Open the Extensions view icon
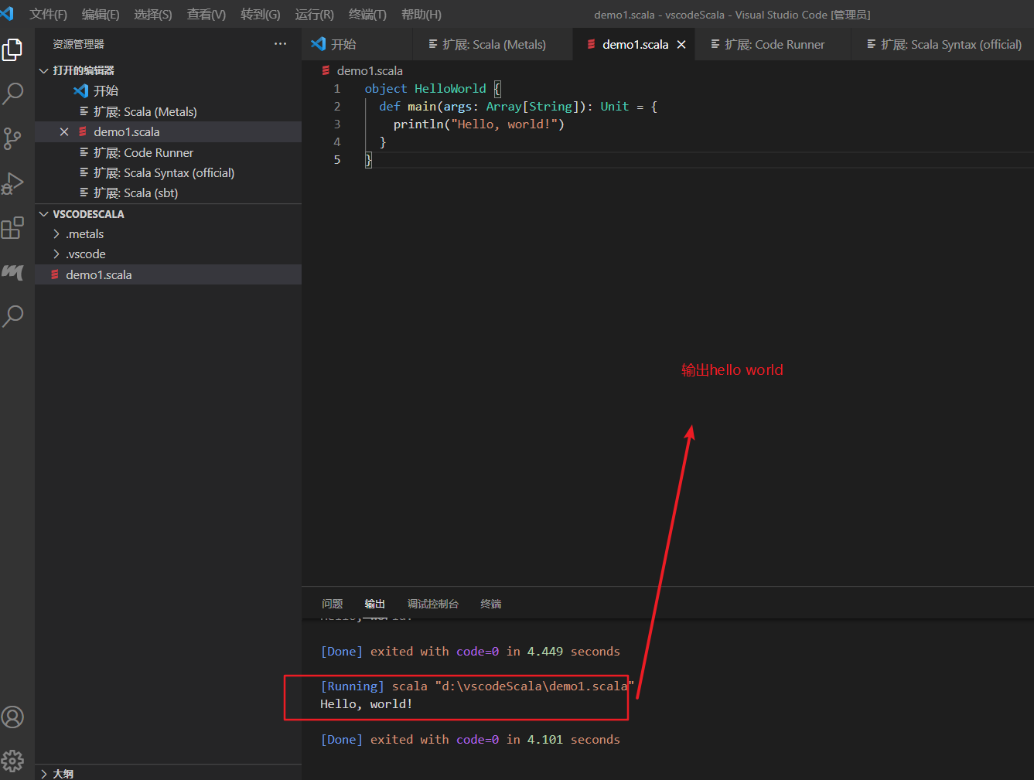Viewport: 1034px width, 780px height. pyautogui.click(x=12, y=227)
